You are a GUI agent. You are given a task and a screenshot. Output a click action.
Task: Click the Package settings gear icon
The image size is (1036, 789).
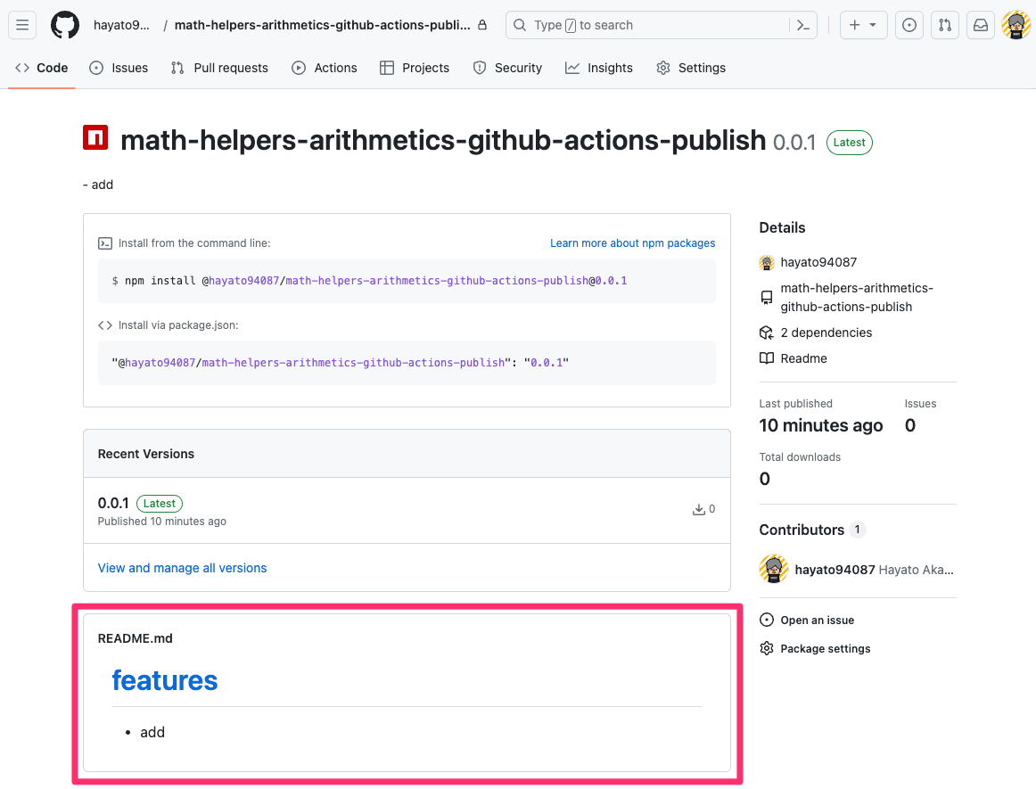(x=767, y=648)
